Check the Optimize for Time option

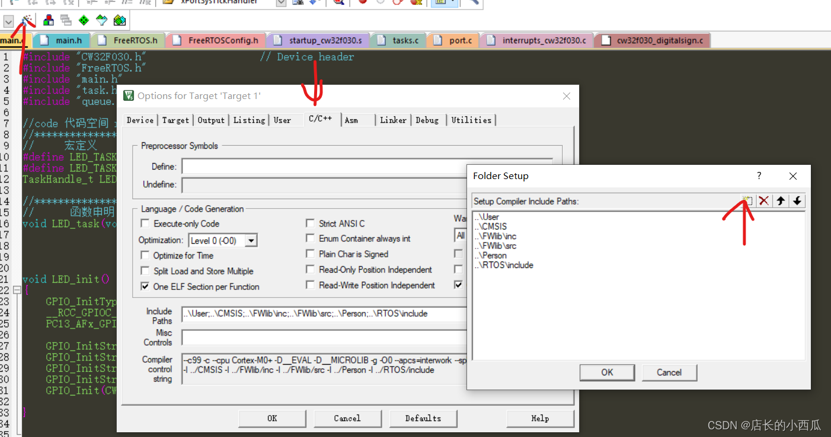coord(145,256)
